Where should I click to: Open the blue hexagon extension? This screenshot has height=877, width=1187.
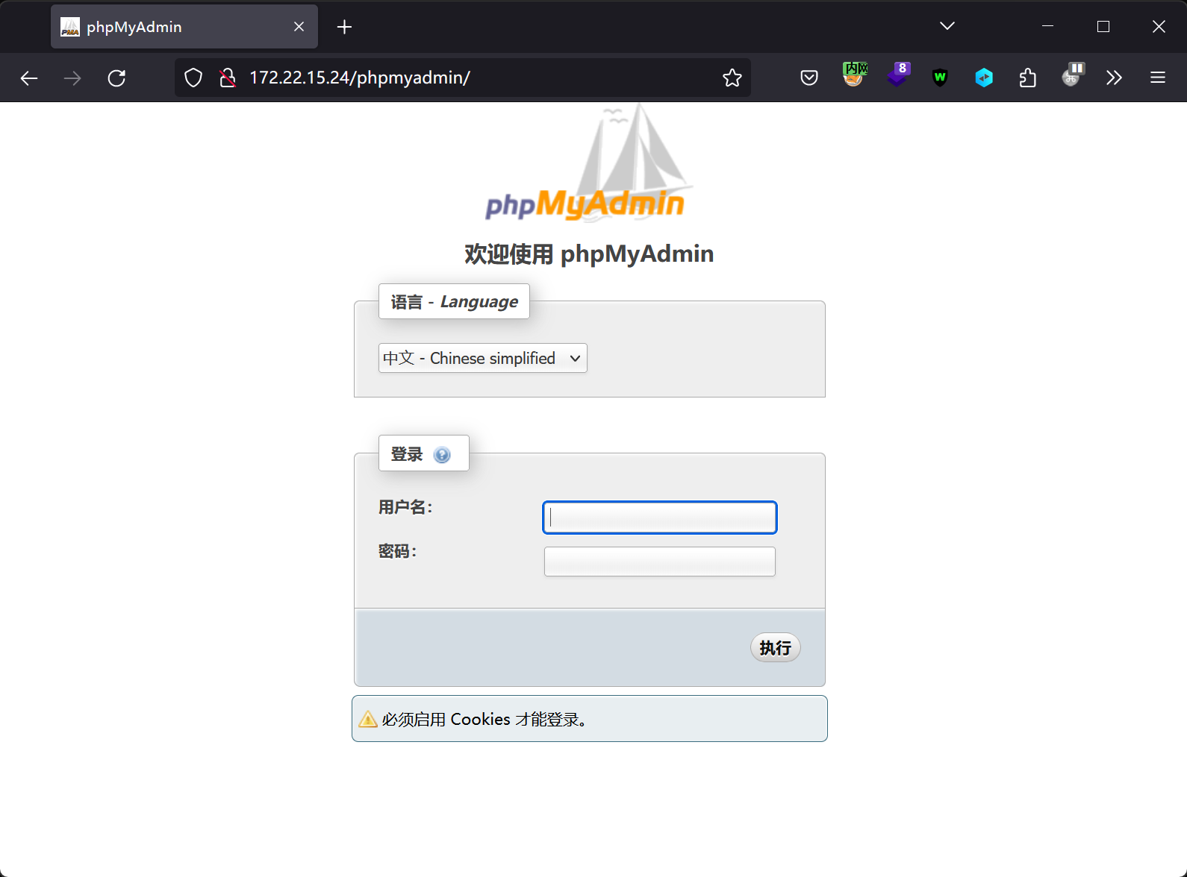(984, 78)
